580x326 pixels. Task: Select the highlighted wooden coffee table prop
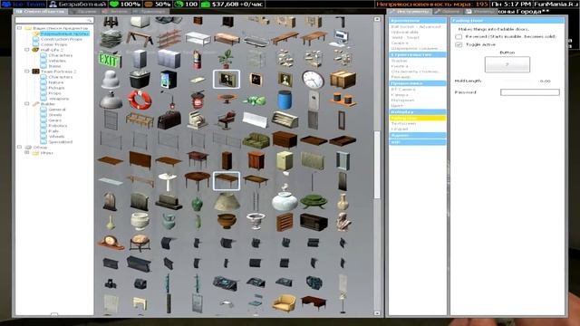[x=227, y=181]
